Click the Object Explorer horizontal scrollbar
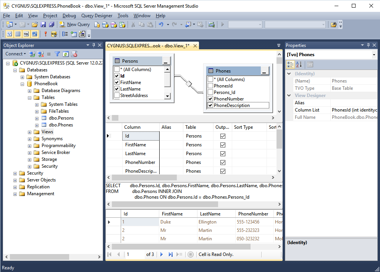 point(39,257)
